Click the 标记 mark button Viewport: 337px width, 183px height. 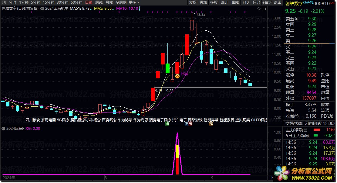click(256, 2)
